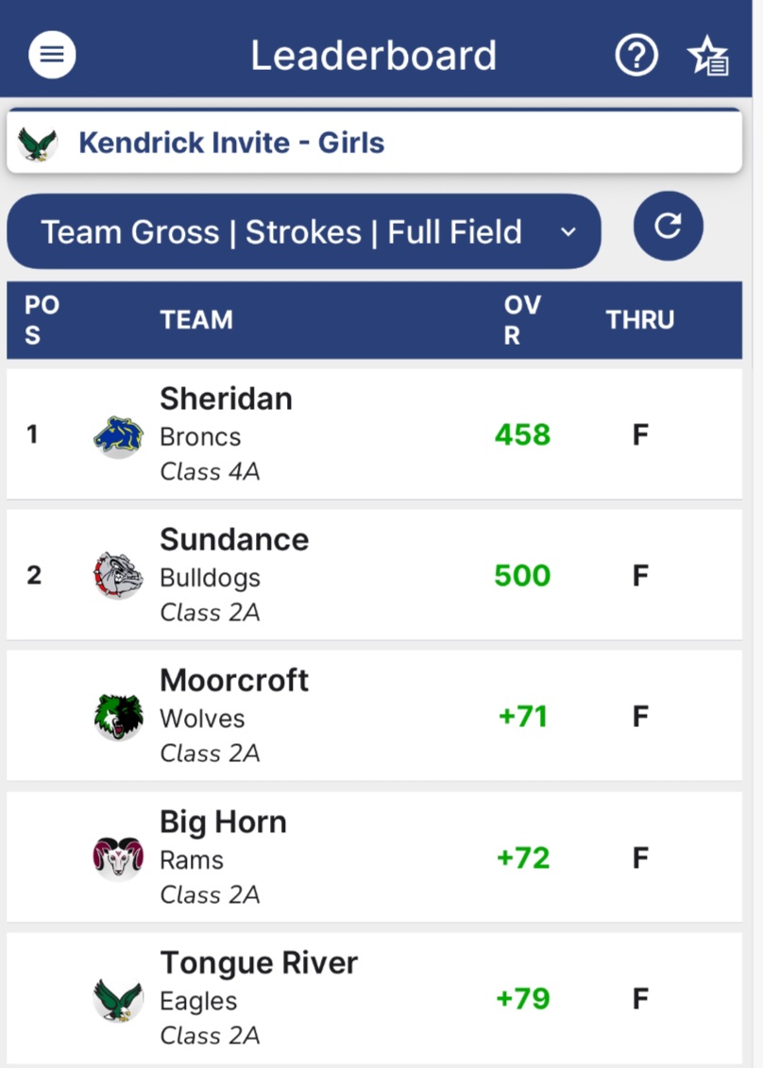
Task: Sort by the OVR column header
Action: click(x=522, y=319)
